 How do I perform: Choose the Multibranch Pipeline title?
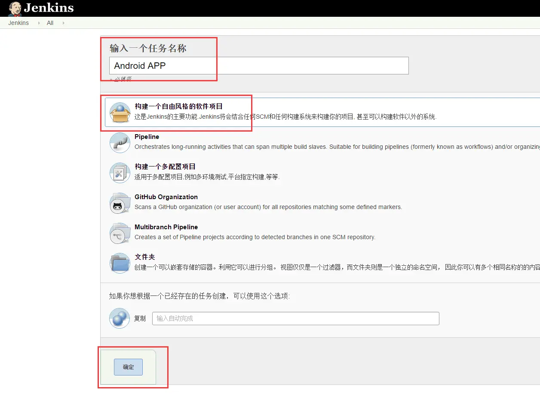[166, 227]
